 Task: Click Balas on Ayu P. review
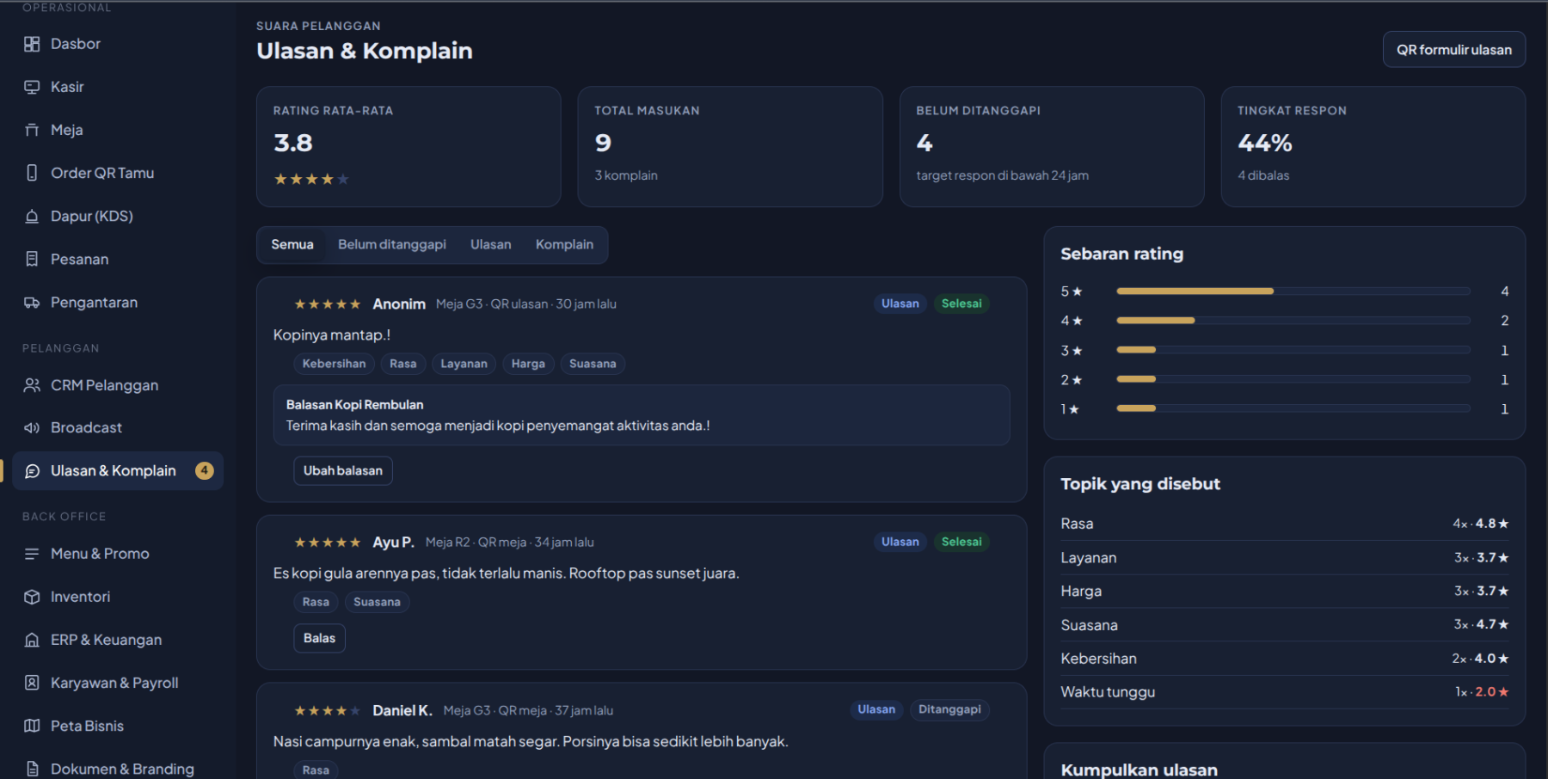319,638
